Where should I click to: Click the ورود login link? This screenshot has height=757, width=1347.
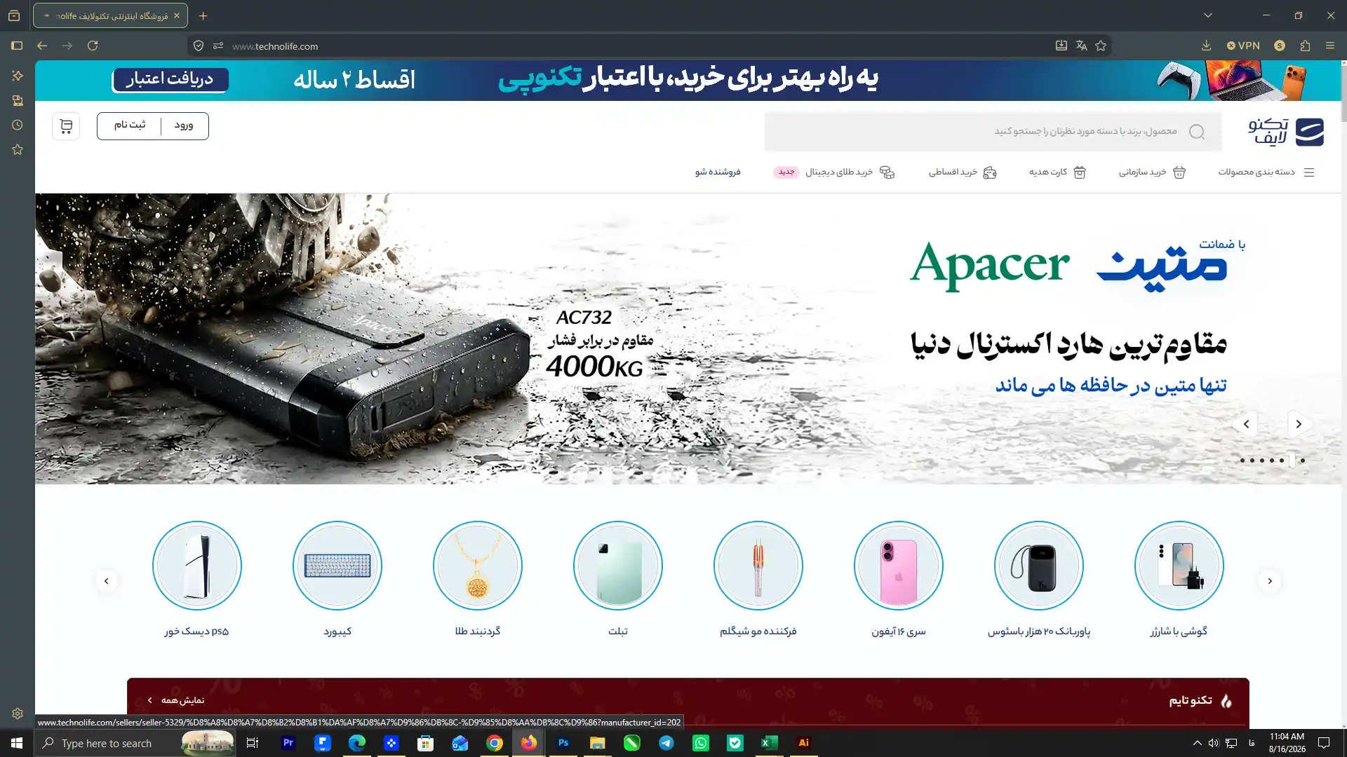[184, 125]
